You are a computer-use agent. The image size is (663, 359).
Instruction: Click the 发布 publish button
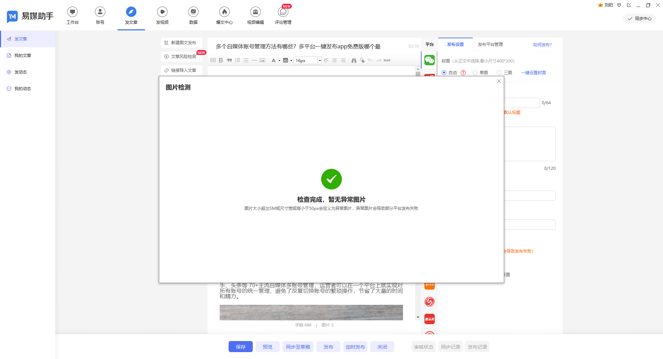328,347
